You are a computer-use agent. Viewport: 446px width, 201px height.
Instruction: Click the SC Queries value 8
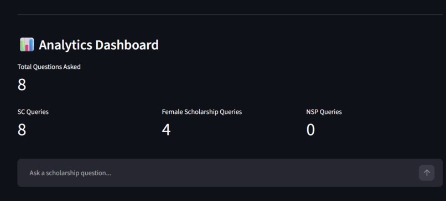[22, 129]
